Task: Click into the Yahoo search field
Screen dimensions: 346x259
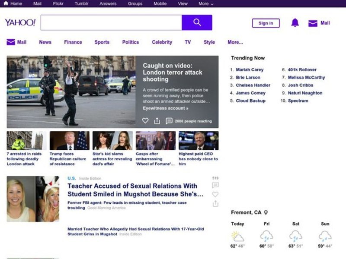Action: pos(111,22)
